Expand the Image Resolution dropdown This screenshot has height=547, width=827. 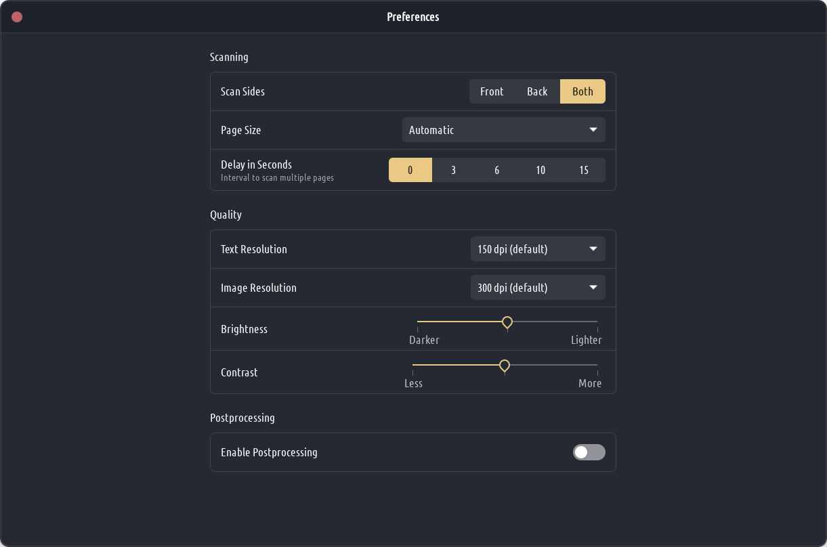pyautogui.click(x=538, y=288)
